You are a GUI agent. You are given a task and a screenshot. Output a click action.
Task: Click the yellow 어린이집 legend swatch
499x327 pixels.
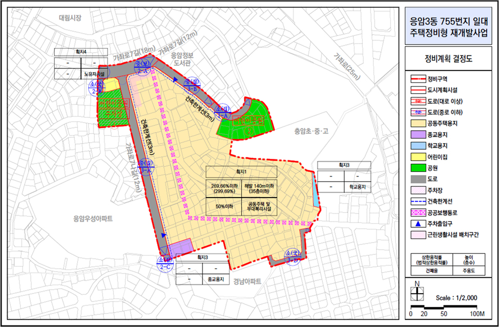[420, 158]
